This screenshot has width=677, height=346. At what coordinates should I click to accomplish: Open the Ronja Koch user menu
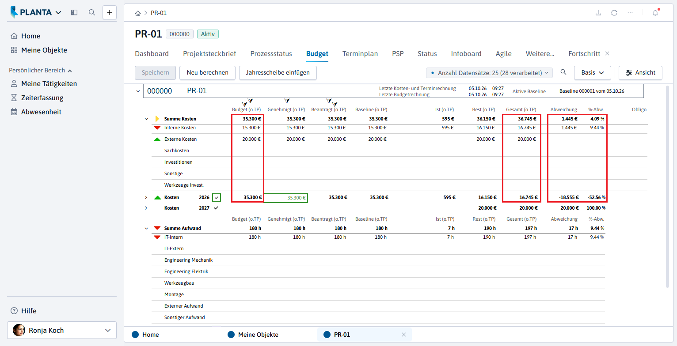(62, 330)
